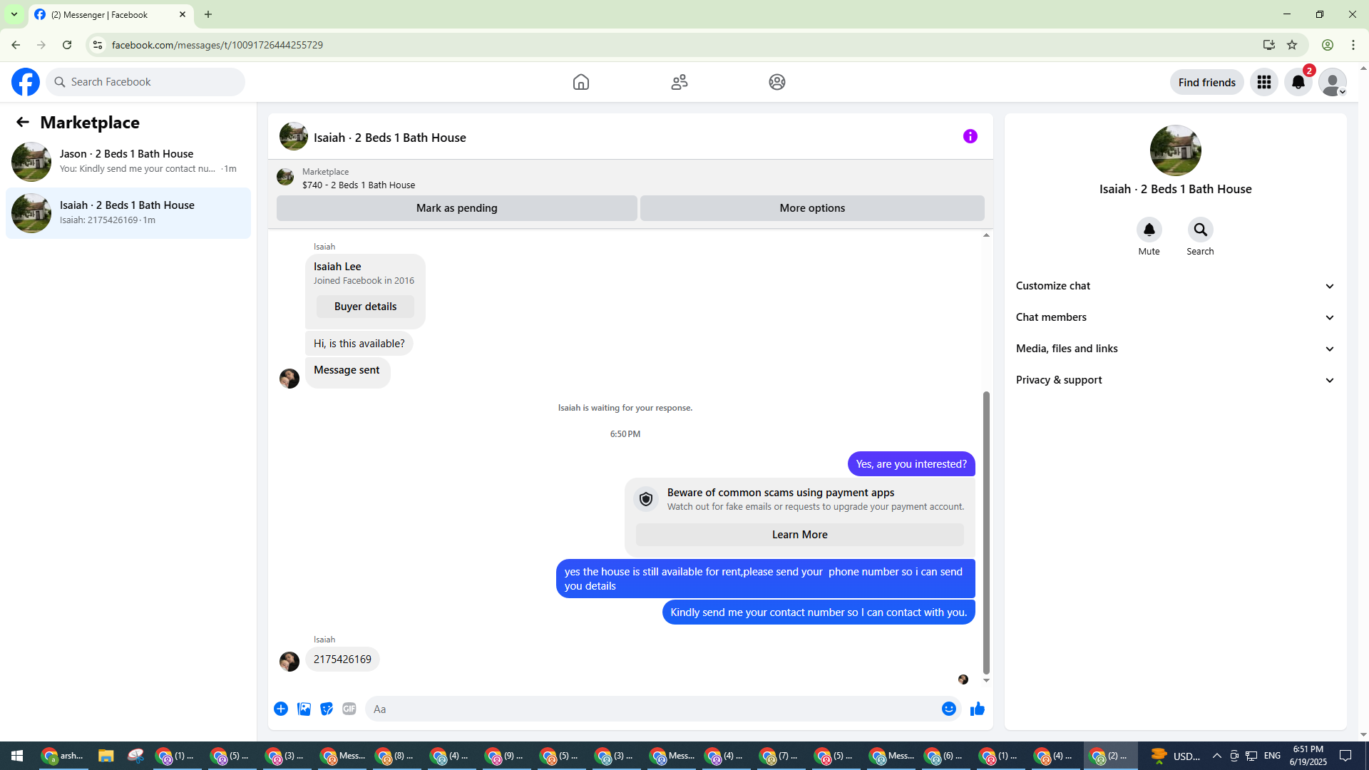Image resolution: width=1369 pixels, height=770 pixels.
Task: Bookmark this page with the star icon
Action: click(x=1292, y=45)
